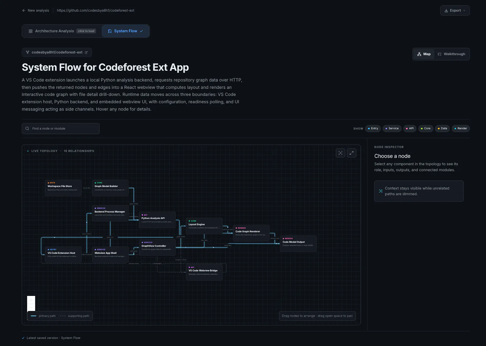Click the 'primary path' legend entry
Screen dimensions: 486x346
[43, 316]
